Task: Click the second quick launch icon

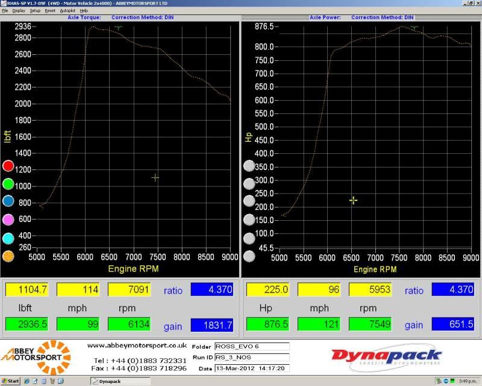Action: coord(35,381)
